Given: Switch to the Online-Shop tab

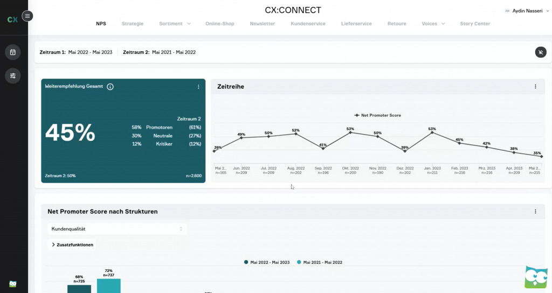Looking at the screenshot, I should (x=219, y=24).
